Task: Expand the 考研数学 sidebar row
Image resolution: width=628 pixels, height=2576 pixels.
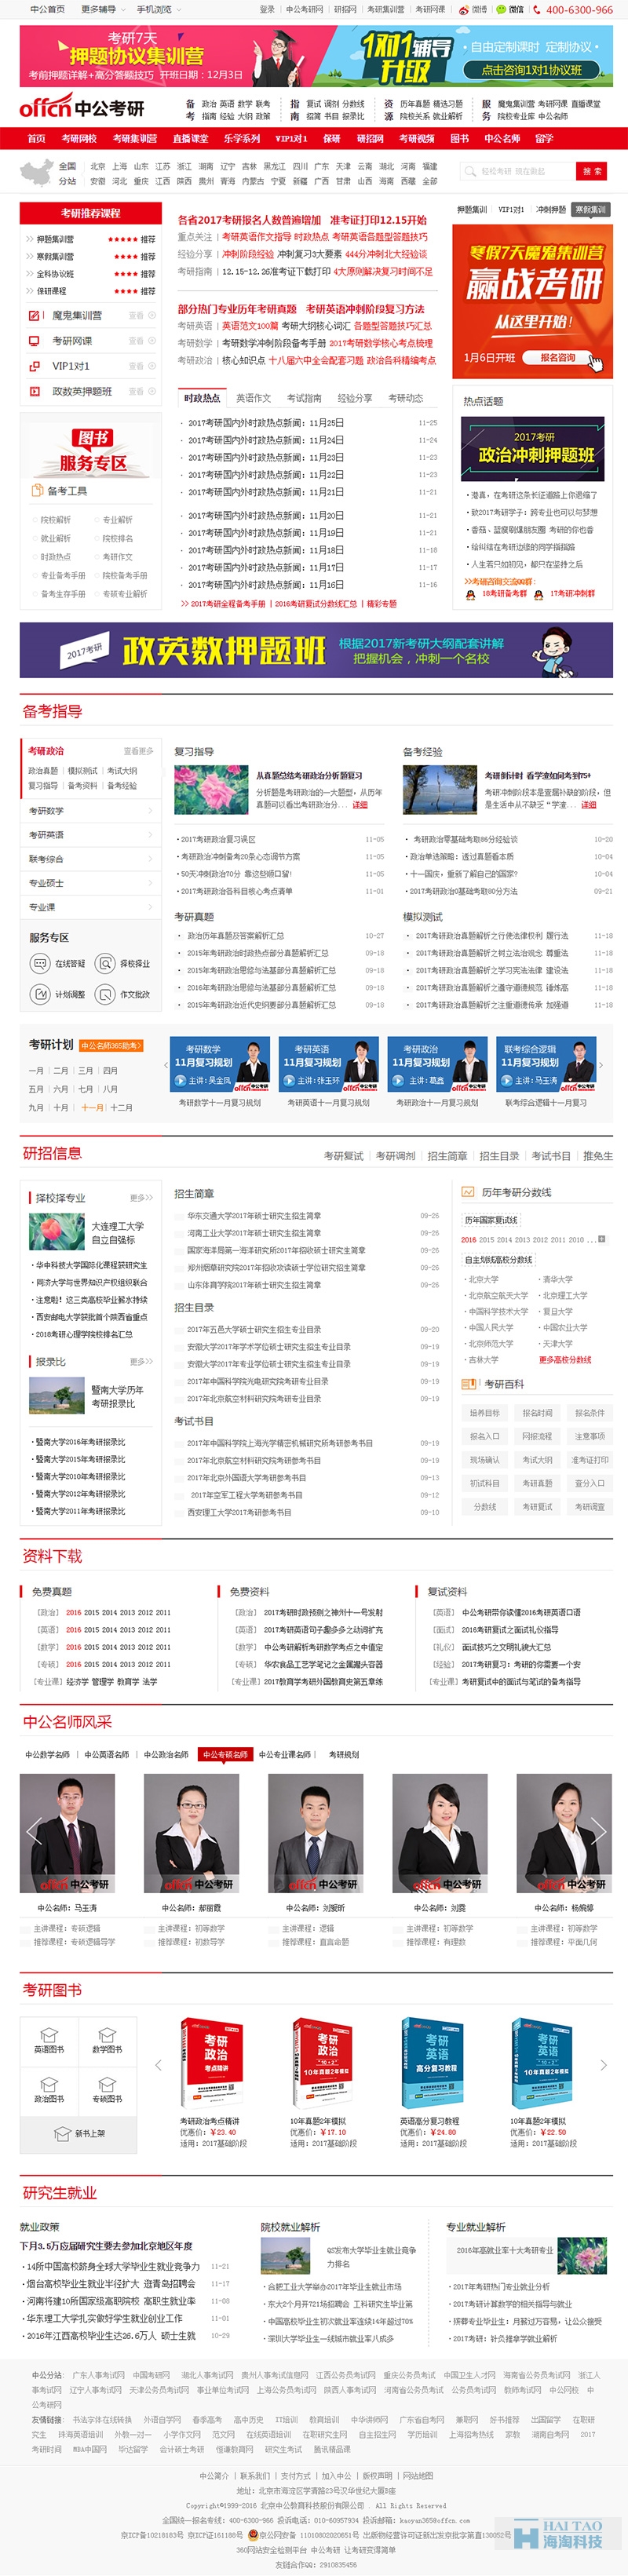Action: point(91,811)
